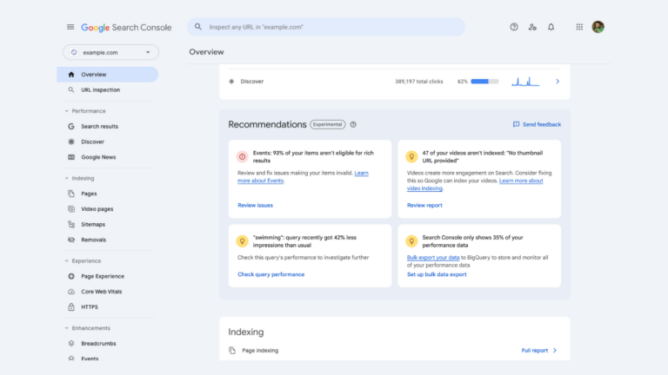Open the Google apps grid
668x375 pixels.
[x=579, y=27]
